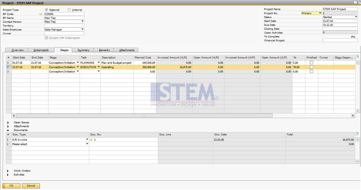The height and width of the screenshot is (190, 361).
Task: Open the Project No. Primary series dropdown
Action: 320,13
